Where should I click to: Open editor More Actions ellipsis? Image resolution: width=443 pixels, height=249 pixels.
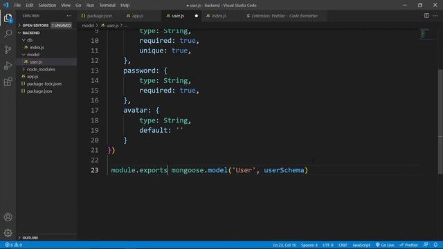point(435,16)
